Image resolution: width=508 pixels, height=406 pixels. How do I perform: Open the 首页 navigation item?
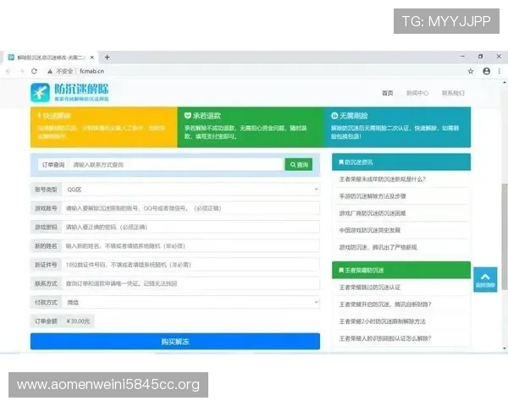(x=388, y=93)
